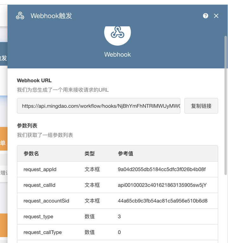Click value 9a04d2055db5184cc5dfc3f026b4b08f
This screenshot has width=228, height=243.
click(162, 169)
